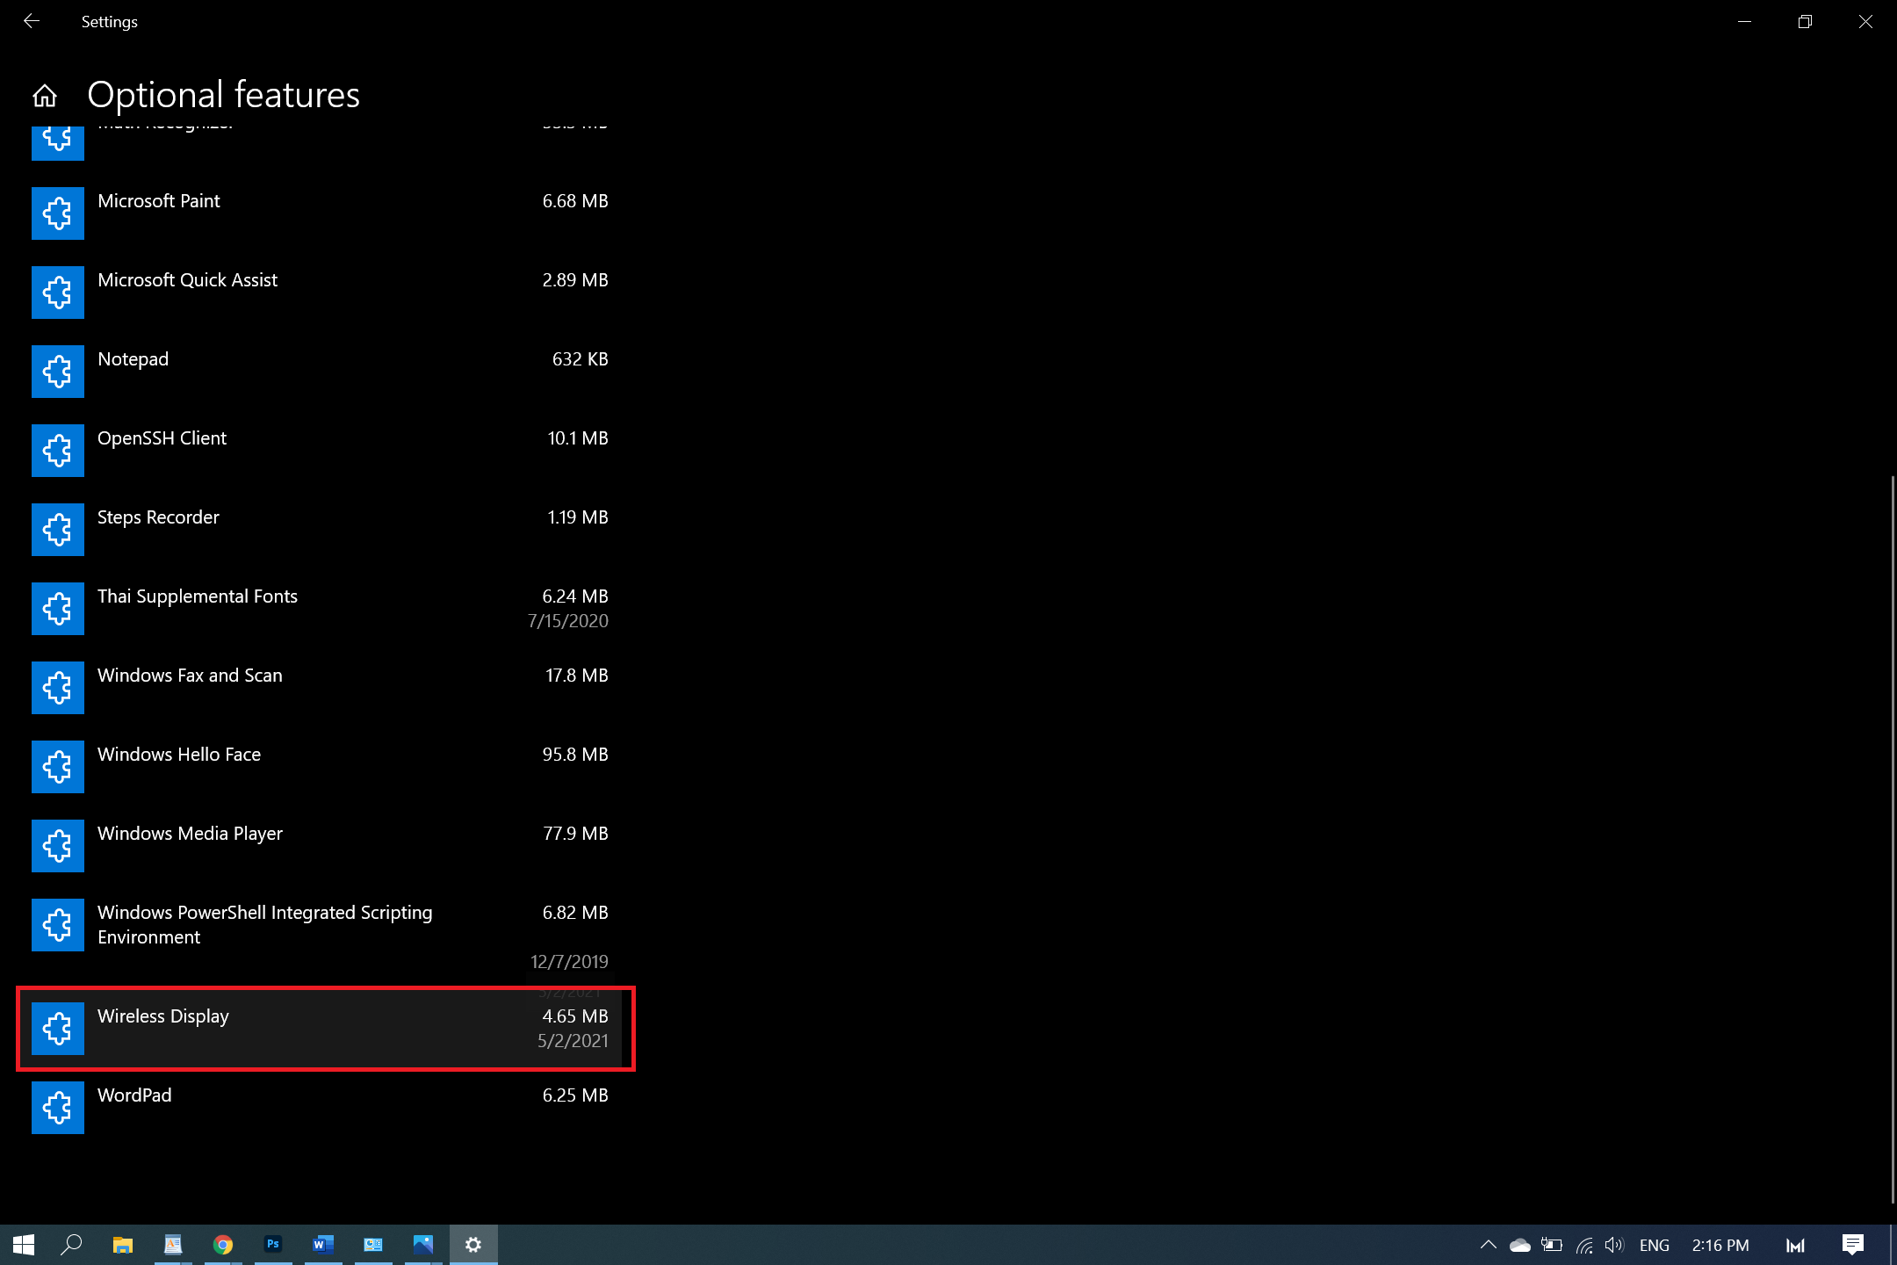Expand the Notepad entry
Screen dimensions: 1897x1265
pos(320,372)
